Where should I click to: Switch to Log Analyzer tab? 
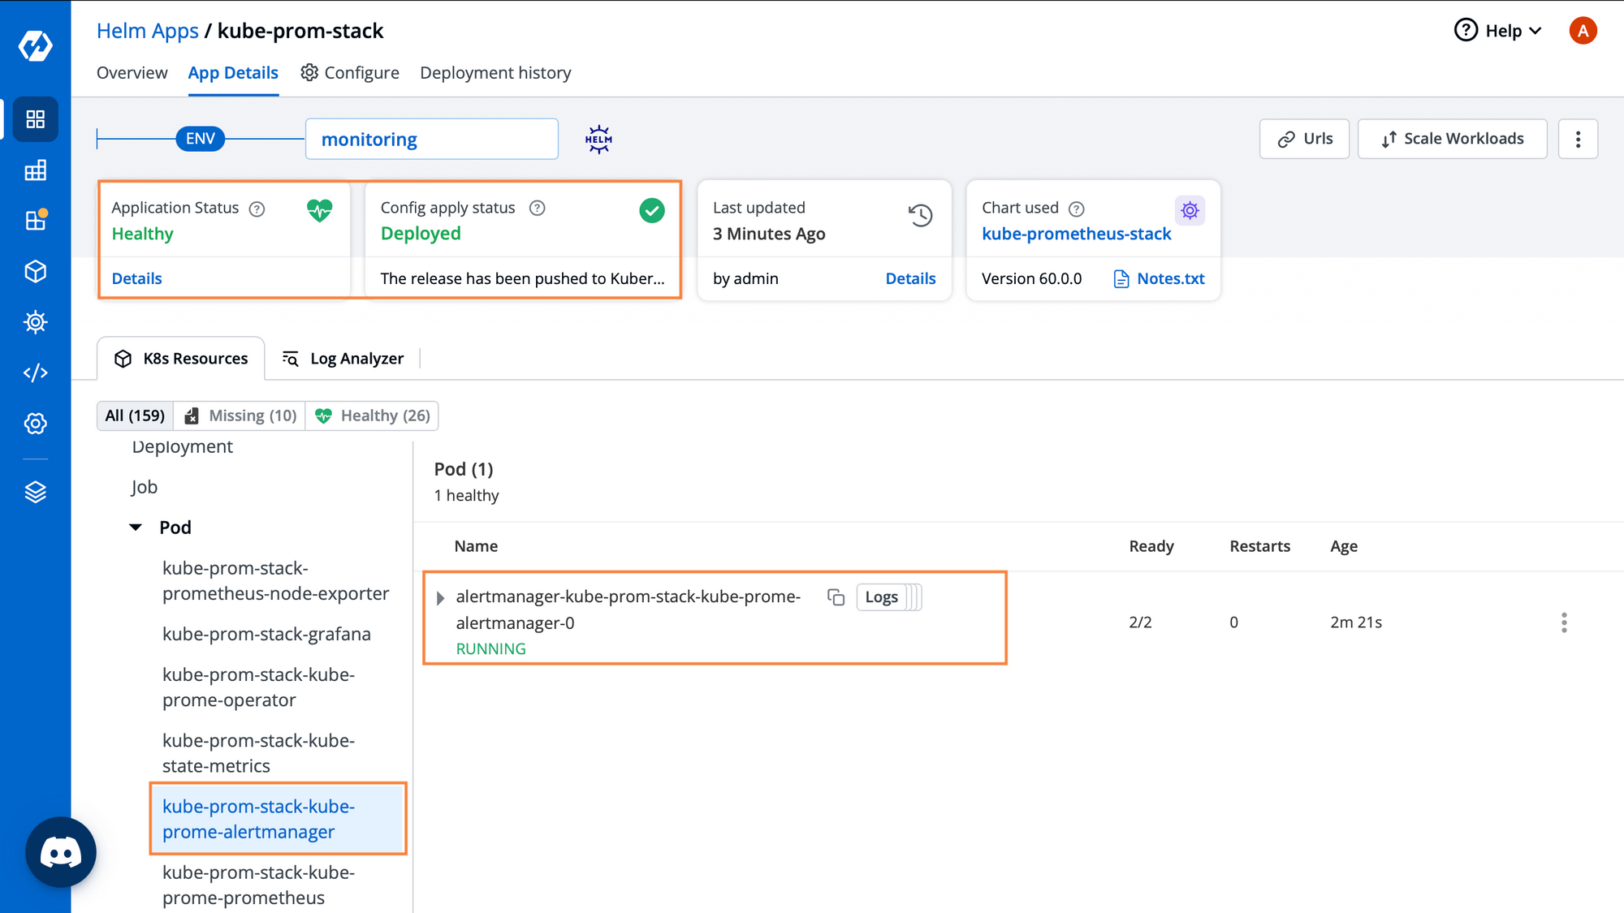343,359
